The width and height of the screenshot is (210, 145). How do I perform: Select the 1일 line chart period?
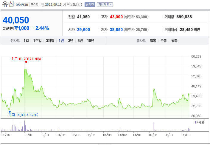[26, 41]
